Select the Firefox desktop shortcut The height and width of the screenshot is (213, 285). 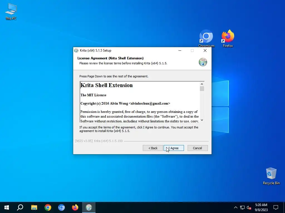228,38
